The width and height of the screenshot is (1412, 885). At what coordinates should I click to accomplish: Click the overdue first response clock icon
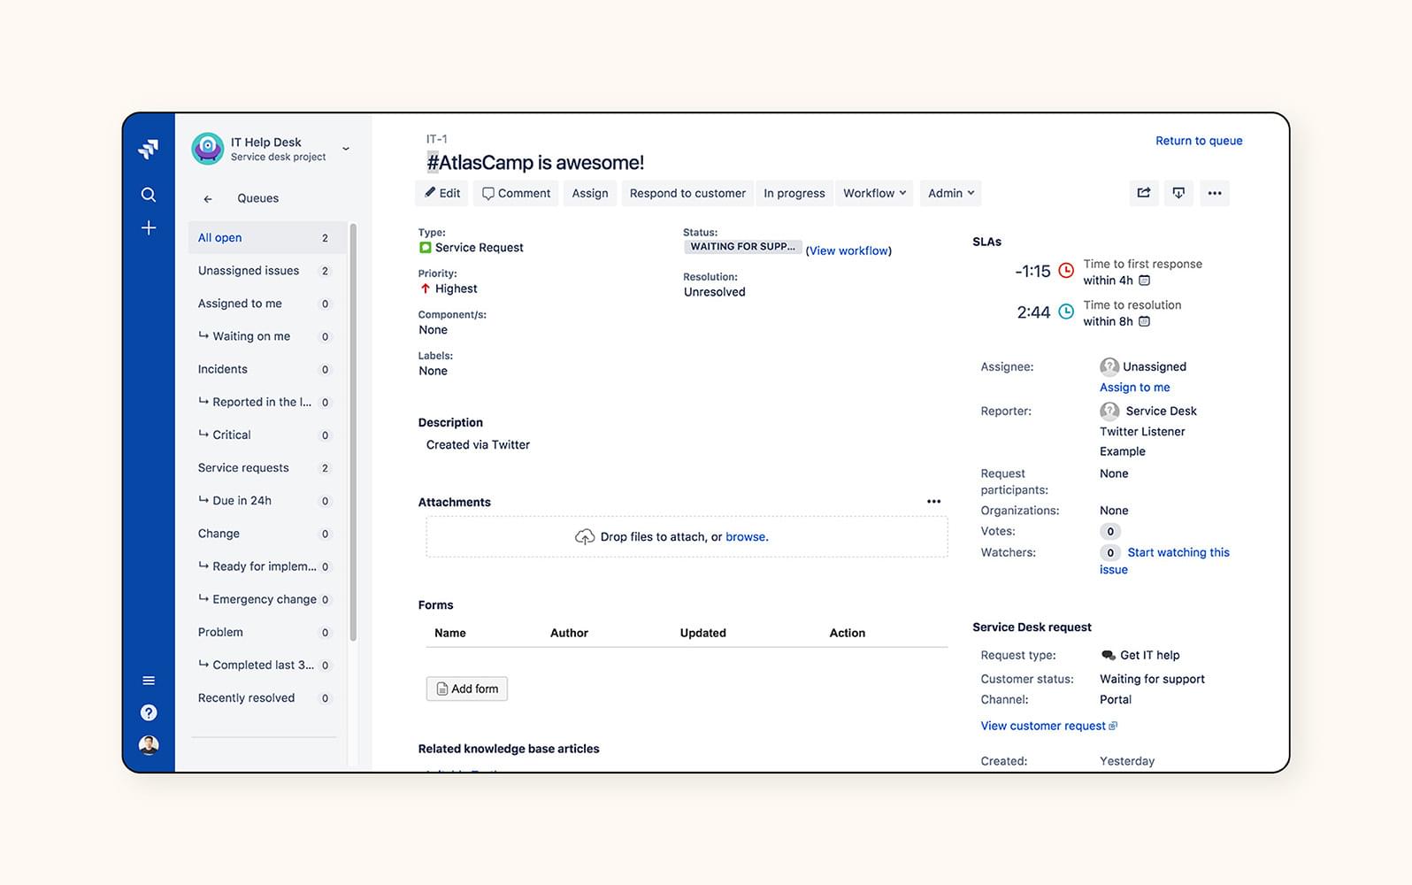tap(1066, 271)
